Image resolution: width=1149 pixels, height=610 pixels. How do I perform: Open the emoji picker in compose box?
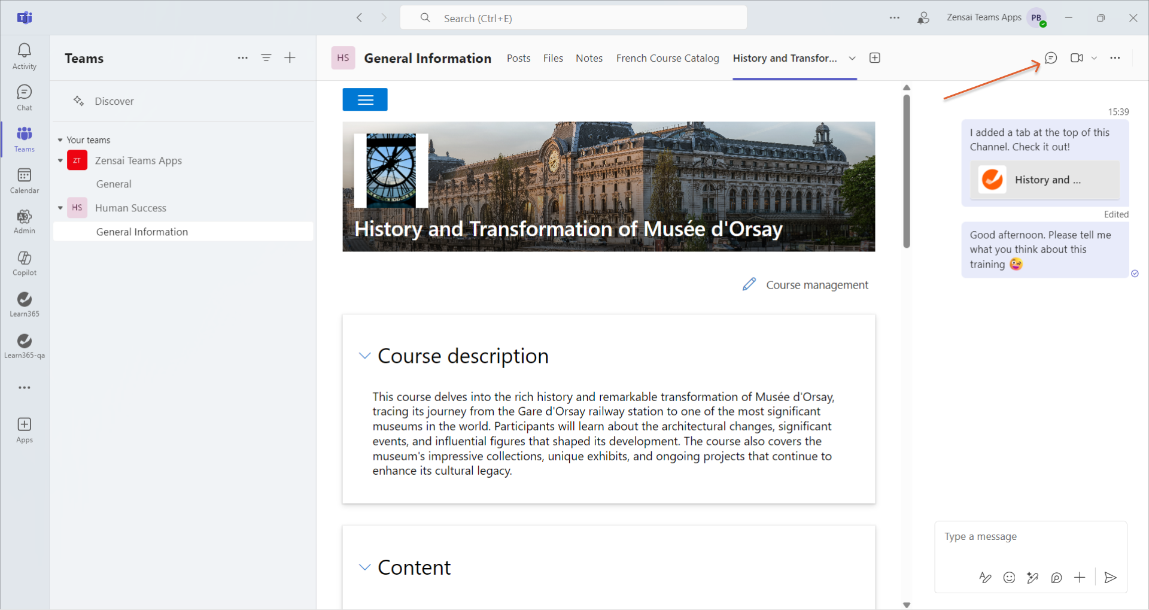coord(1009,578)
